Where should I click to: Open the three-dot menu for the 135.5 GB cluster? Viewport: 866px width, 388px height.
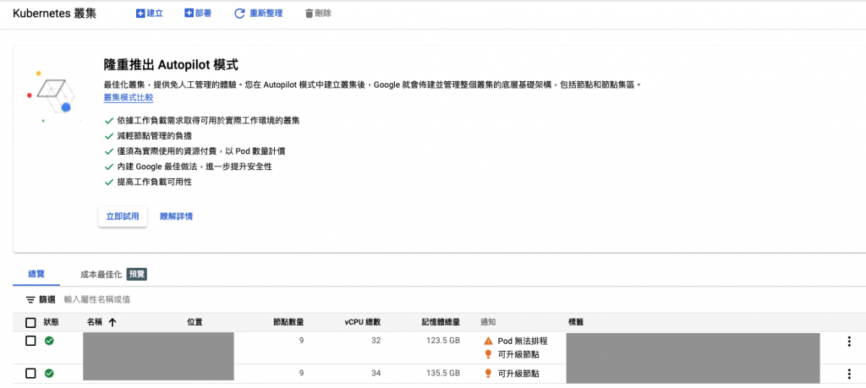(x=849, y=374)
